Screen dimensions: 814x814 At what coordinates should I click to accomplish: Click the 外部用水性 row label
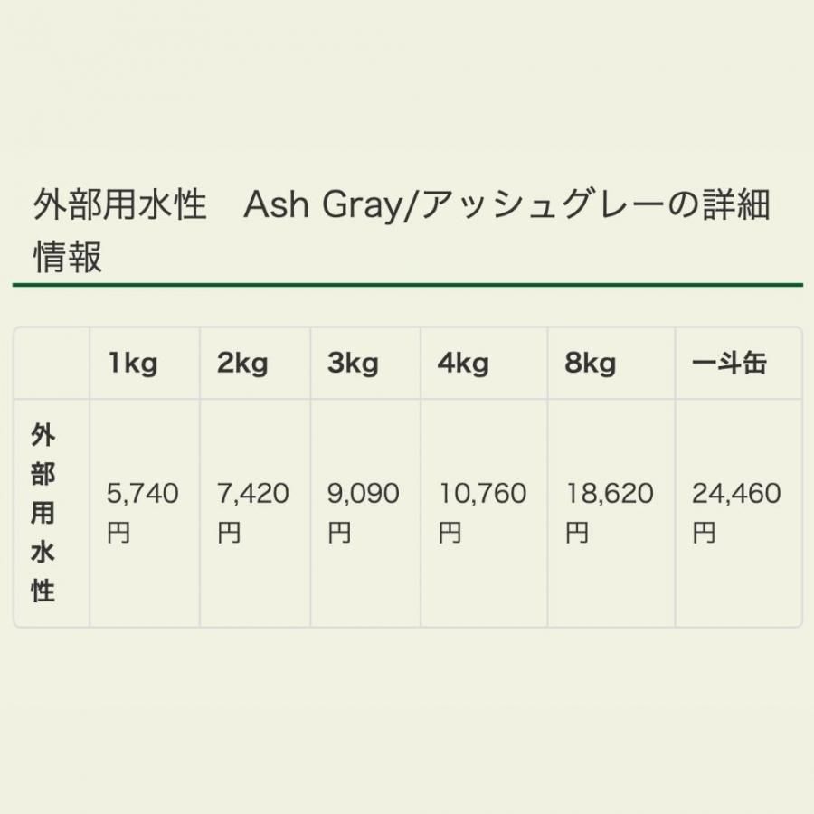point(43,513)
